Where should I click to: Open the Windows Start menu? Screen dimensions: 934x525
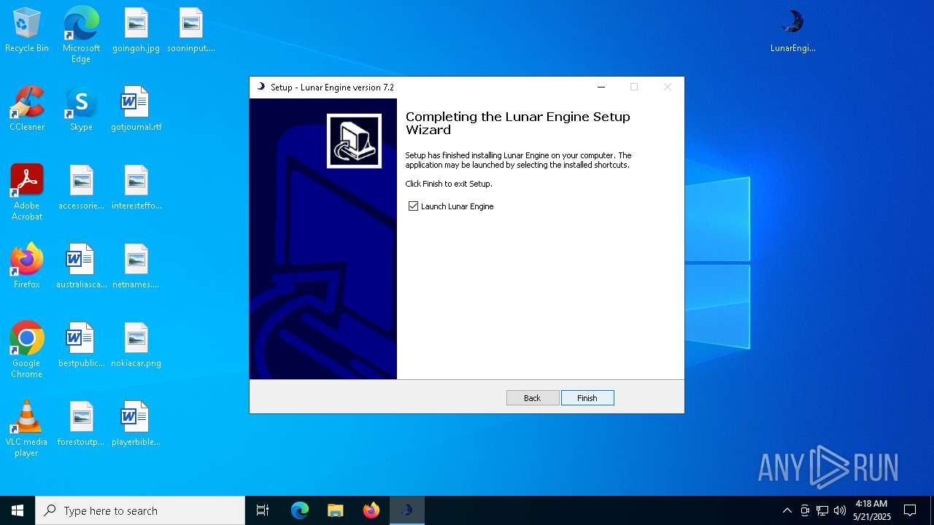[18, 510]
